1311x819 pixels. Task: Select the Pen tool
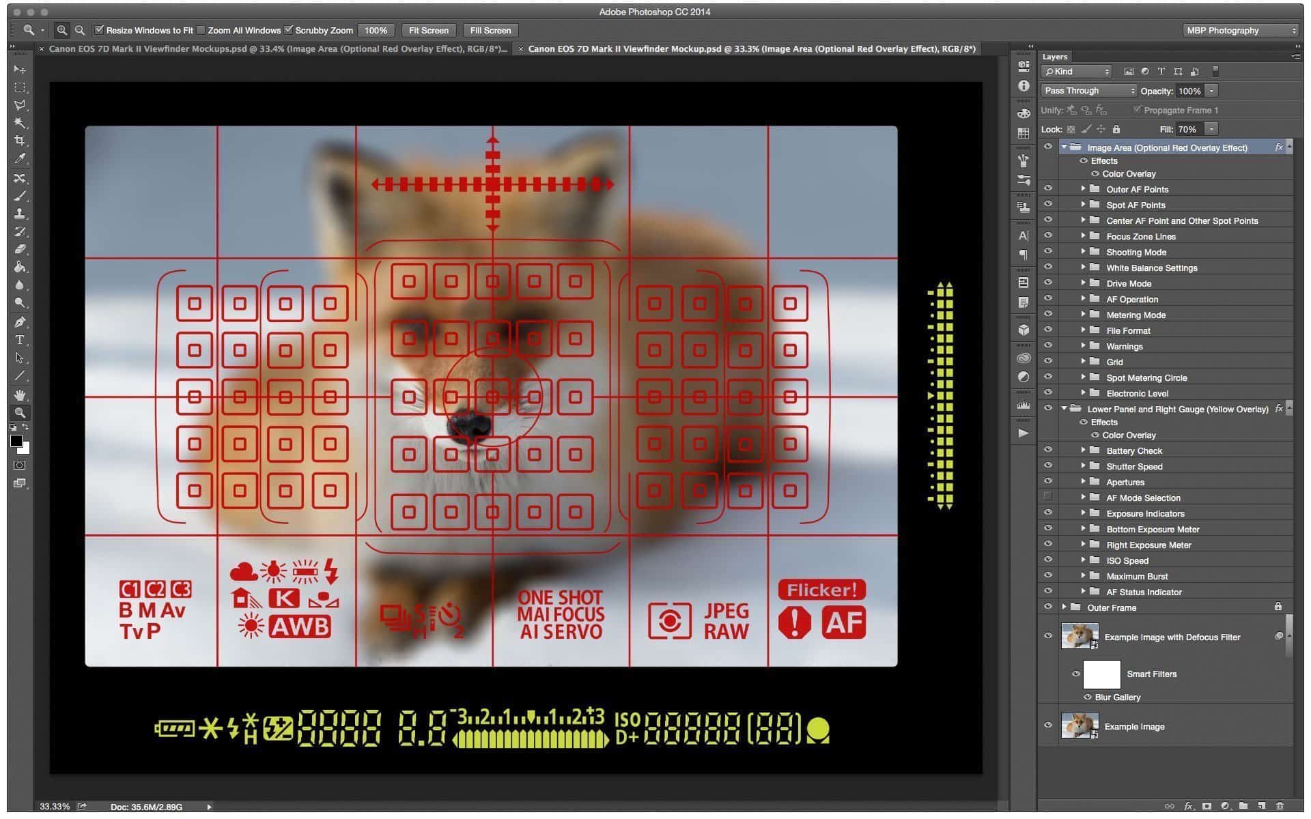point(20,322)
